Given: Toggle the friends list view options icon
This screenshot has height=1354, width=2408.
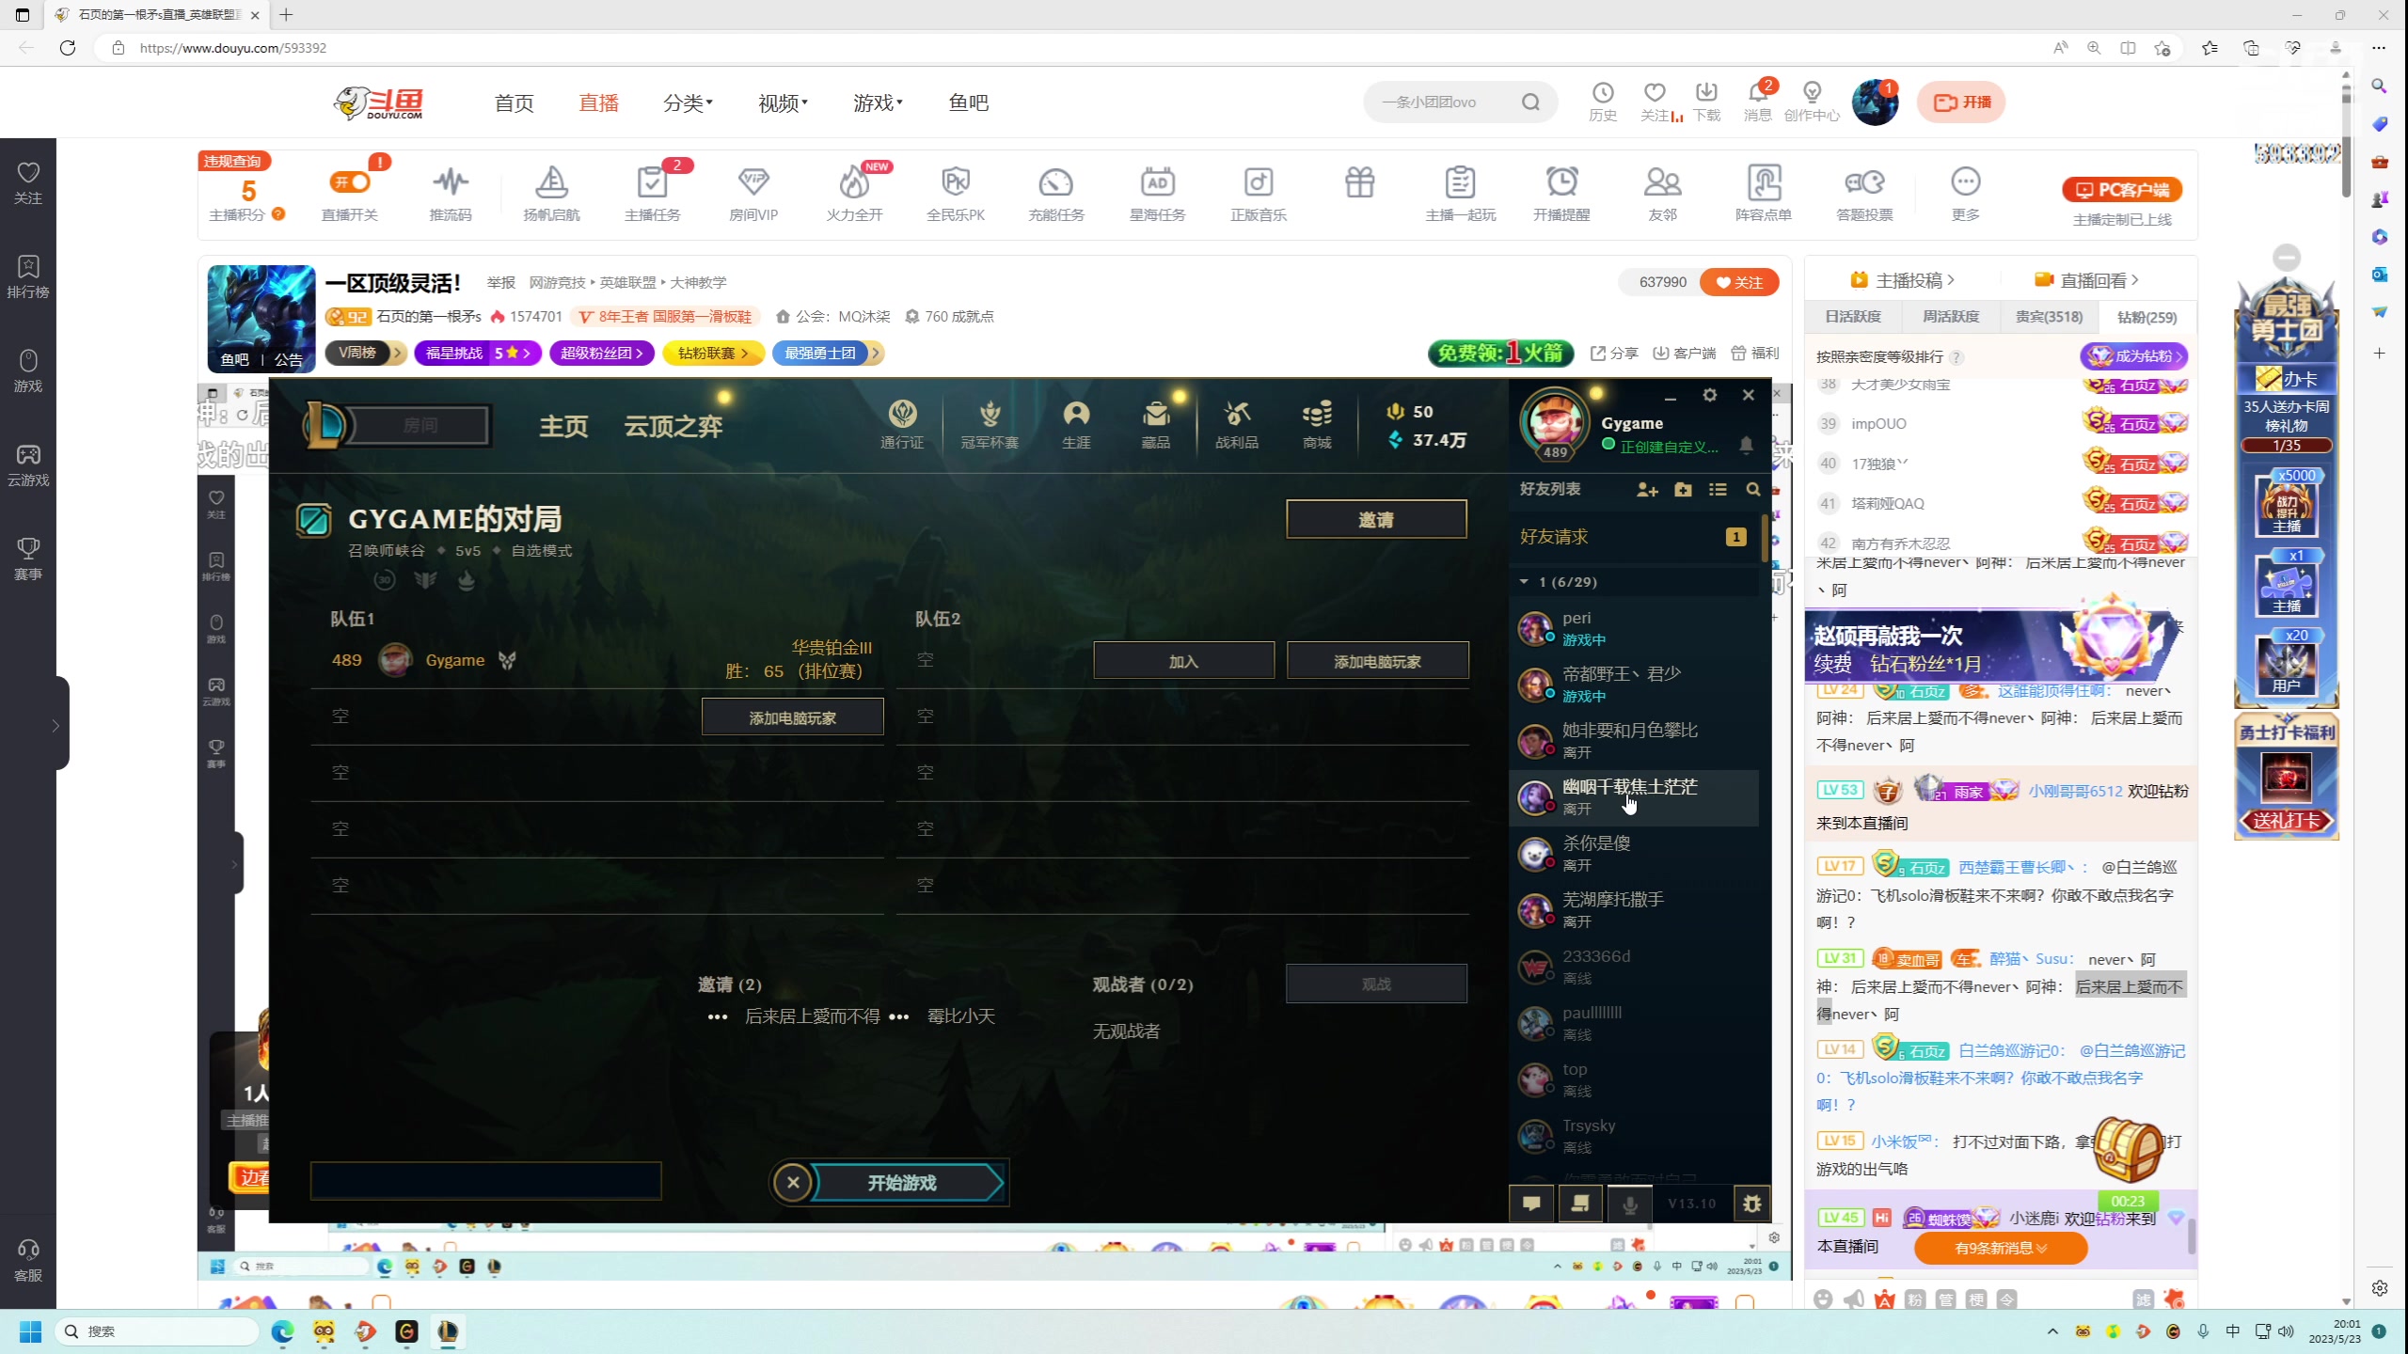Looking at the screenshot, I should click(x=1718, y=490).
